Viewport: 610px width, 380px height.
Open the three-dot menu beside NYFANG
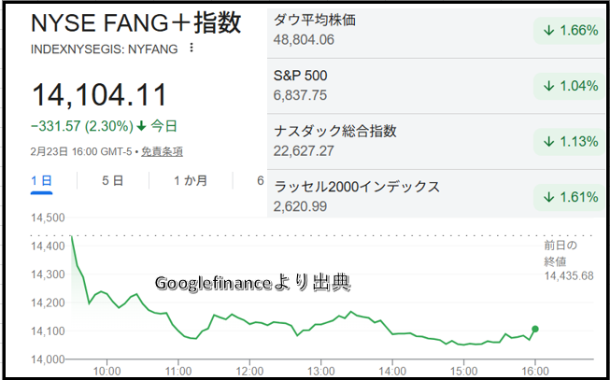[x=192, y=49]
